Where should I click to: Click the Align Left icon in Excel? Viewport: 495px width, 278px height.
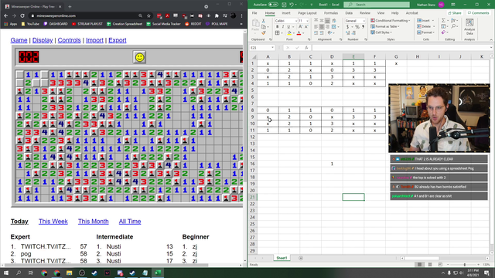click(x=316, y=26)
